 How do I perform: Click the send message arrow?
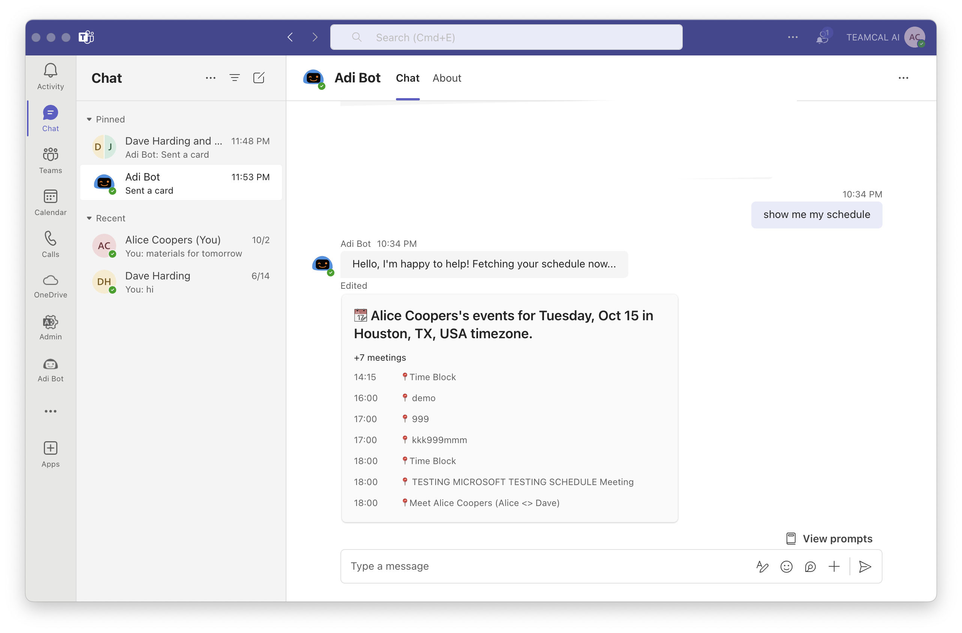(x=865, y=566)
